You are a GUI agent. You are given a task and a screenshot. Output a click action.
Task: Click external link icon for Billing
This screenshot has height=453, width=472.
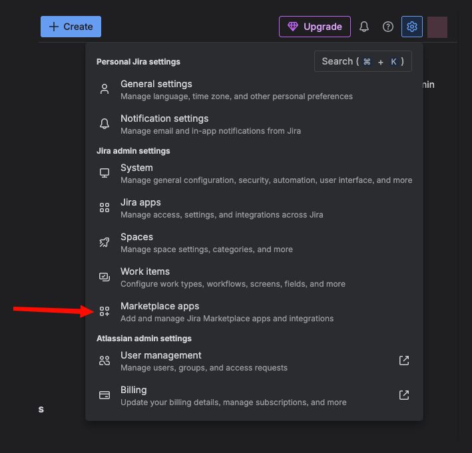(404, 395)
